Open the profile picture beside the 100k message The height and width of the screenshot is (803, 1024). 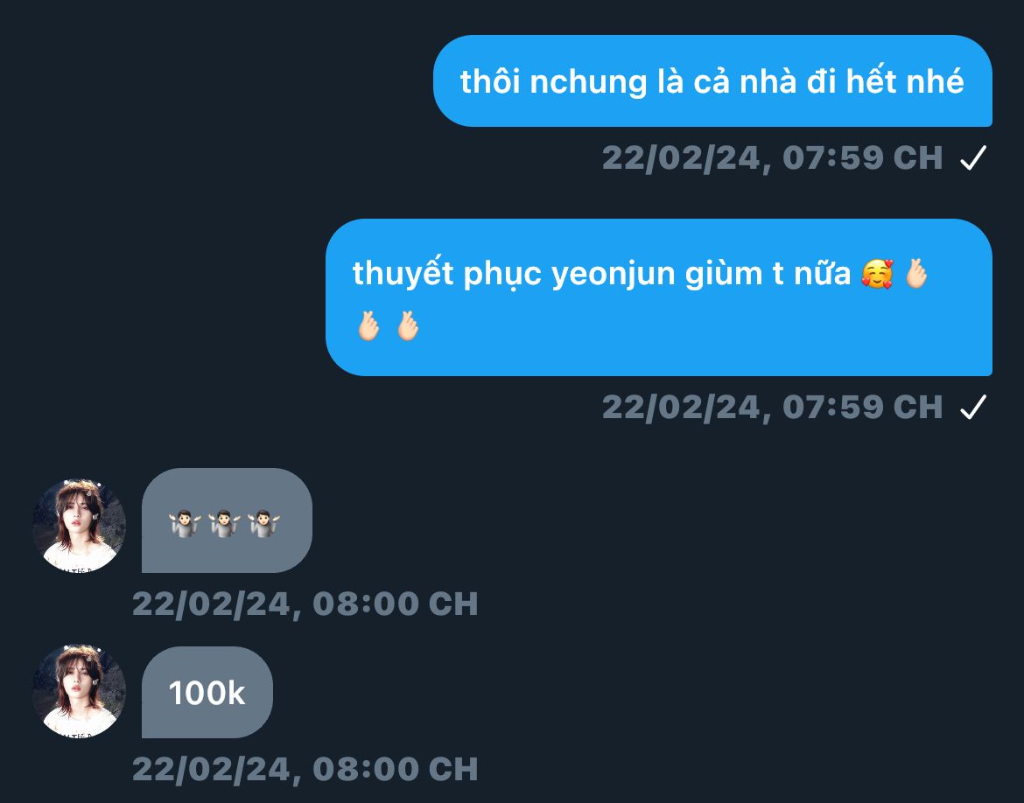click(x=79, y=691)
